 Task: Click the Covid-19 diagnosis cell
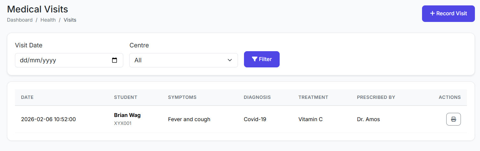pos(255,120)
